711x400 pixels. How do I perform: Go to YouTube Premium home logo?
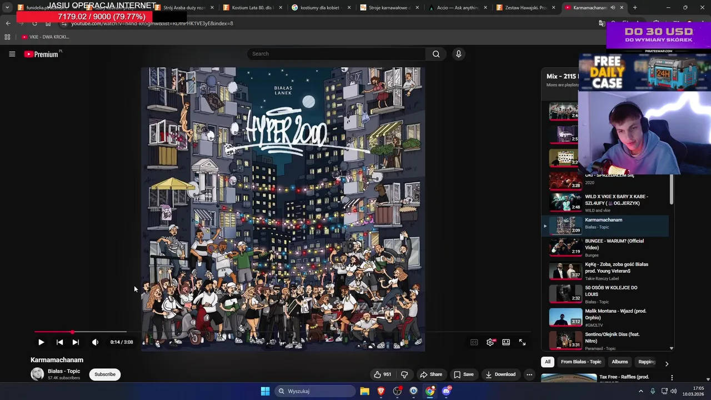(42, 54)
